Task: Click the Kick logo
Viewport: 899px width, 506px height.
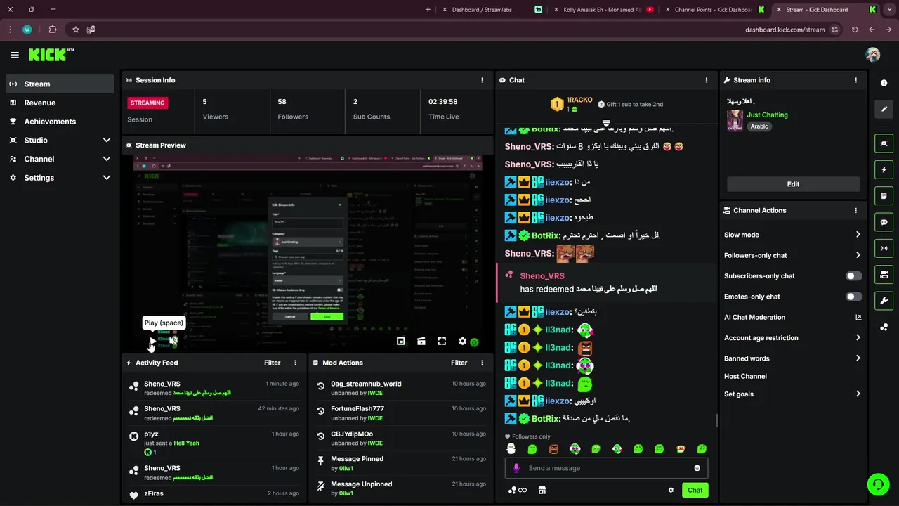Action: point(51,55)
